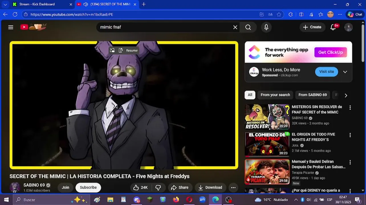The image size is (366, 205).
Task: Open SABINO 69 channel name link
Action: [x=34, y=185]
